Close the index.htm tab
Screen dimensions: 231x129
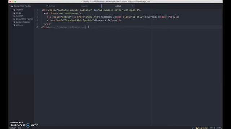coord(99,6)
